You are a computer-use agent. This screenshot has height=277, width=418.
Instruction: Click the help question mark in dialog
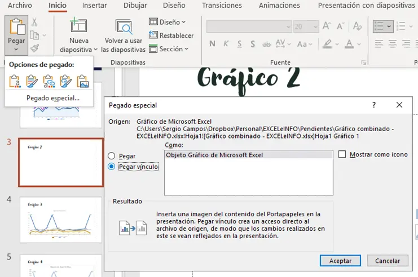click(x=373, y=105)
